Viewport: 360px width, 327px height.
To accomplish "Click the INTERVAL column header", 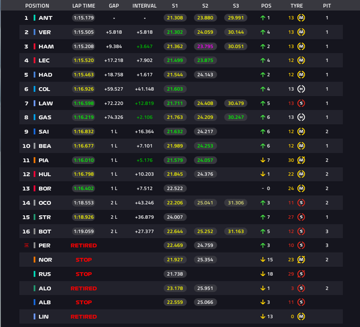I will click(x=145, y=6).
